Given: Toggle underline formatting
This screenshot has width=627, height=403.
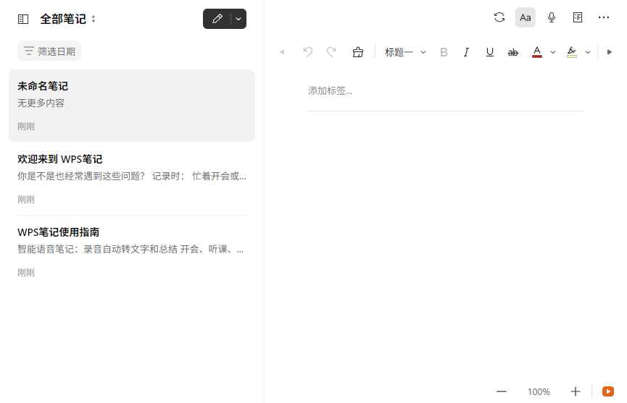Looking at the screenshot, I should point(489,52).
